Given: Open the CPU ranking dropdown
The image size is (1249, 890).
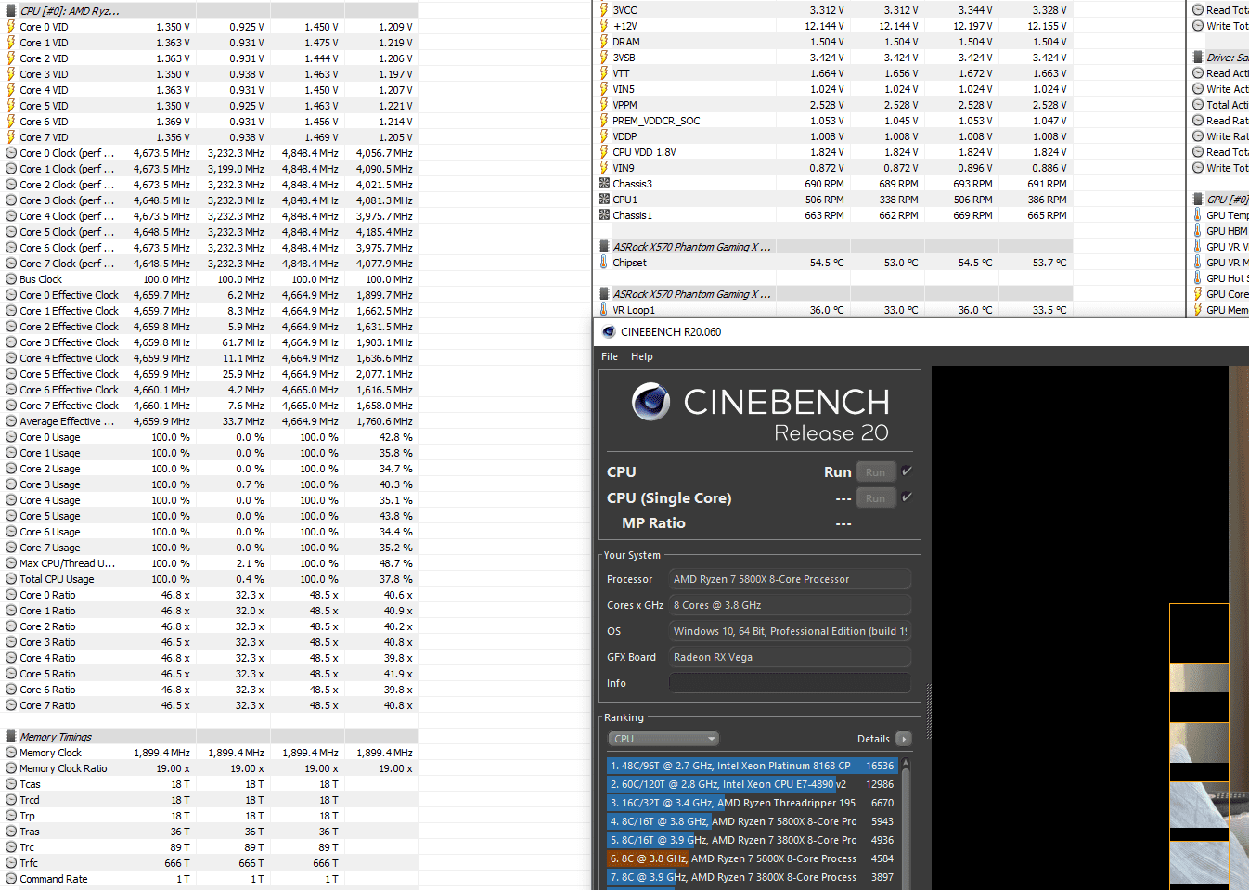Looking at the screenshot, I should tap(663, 739).
